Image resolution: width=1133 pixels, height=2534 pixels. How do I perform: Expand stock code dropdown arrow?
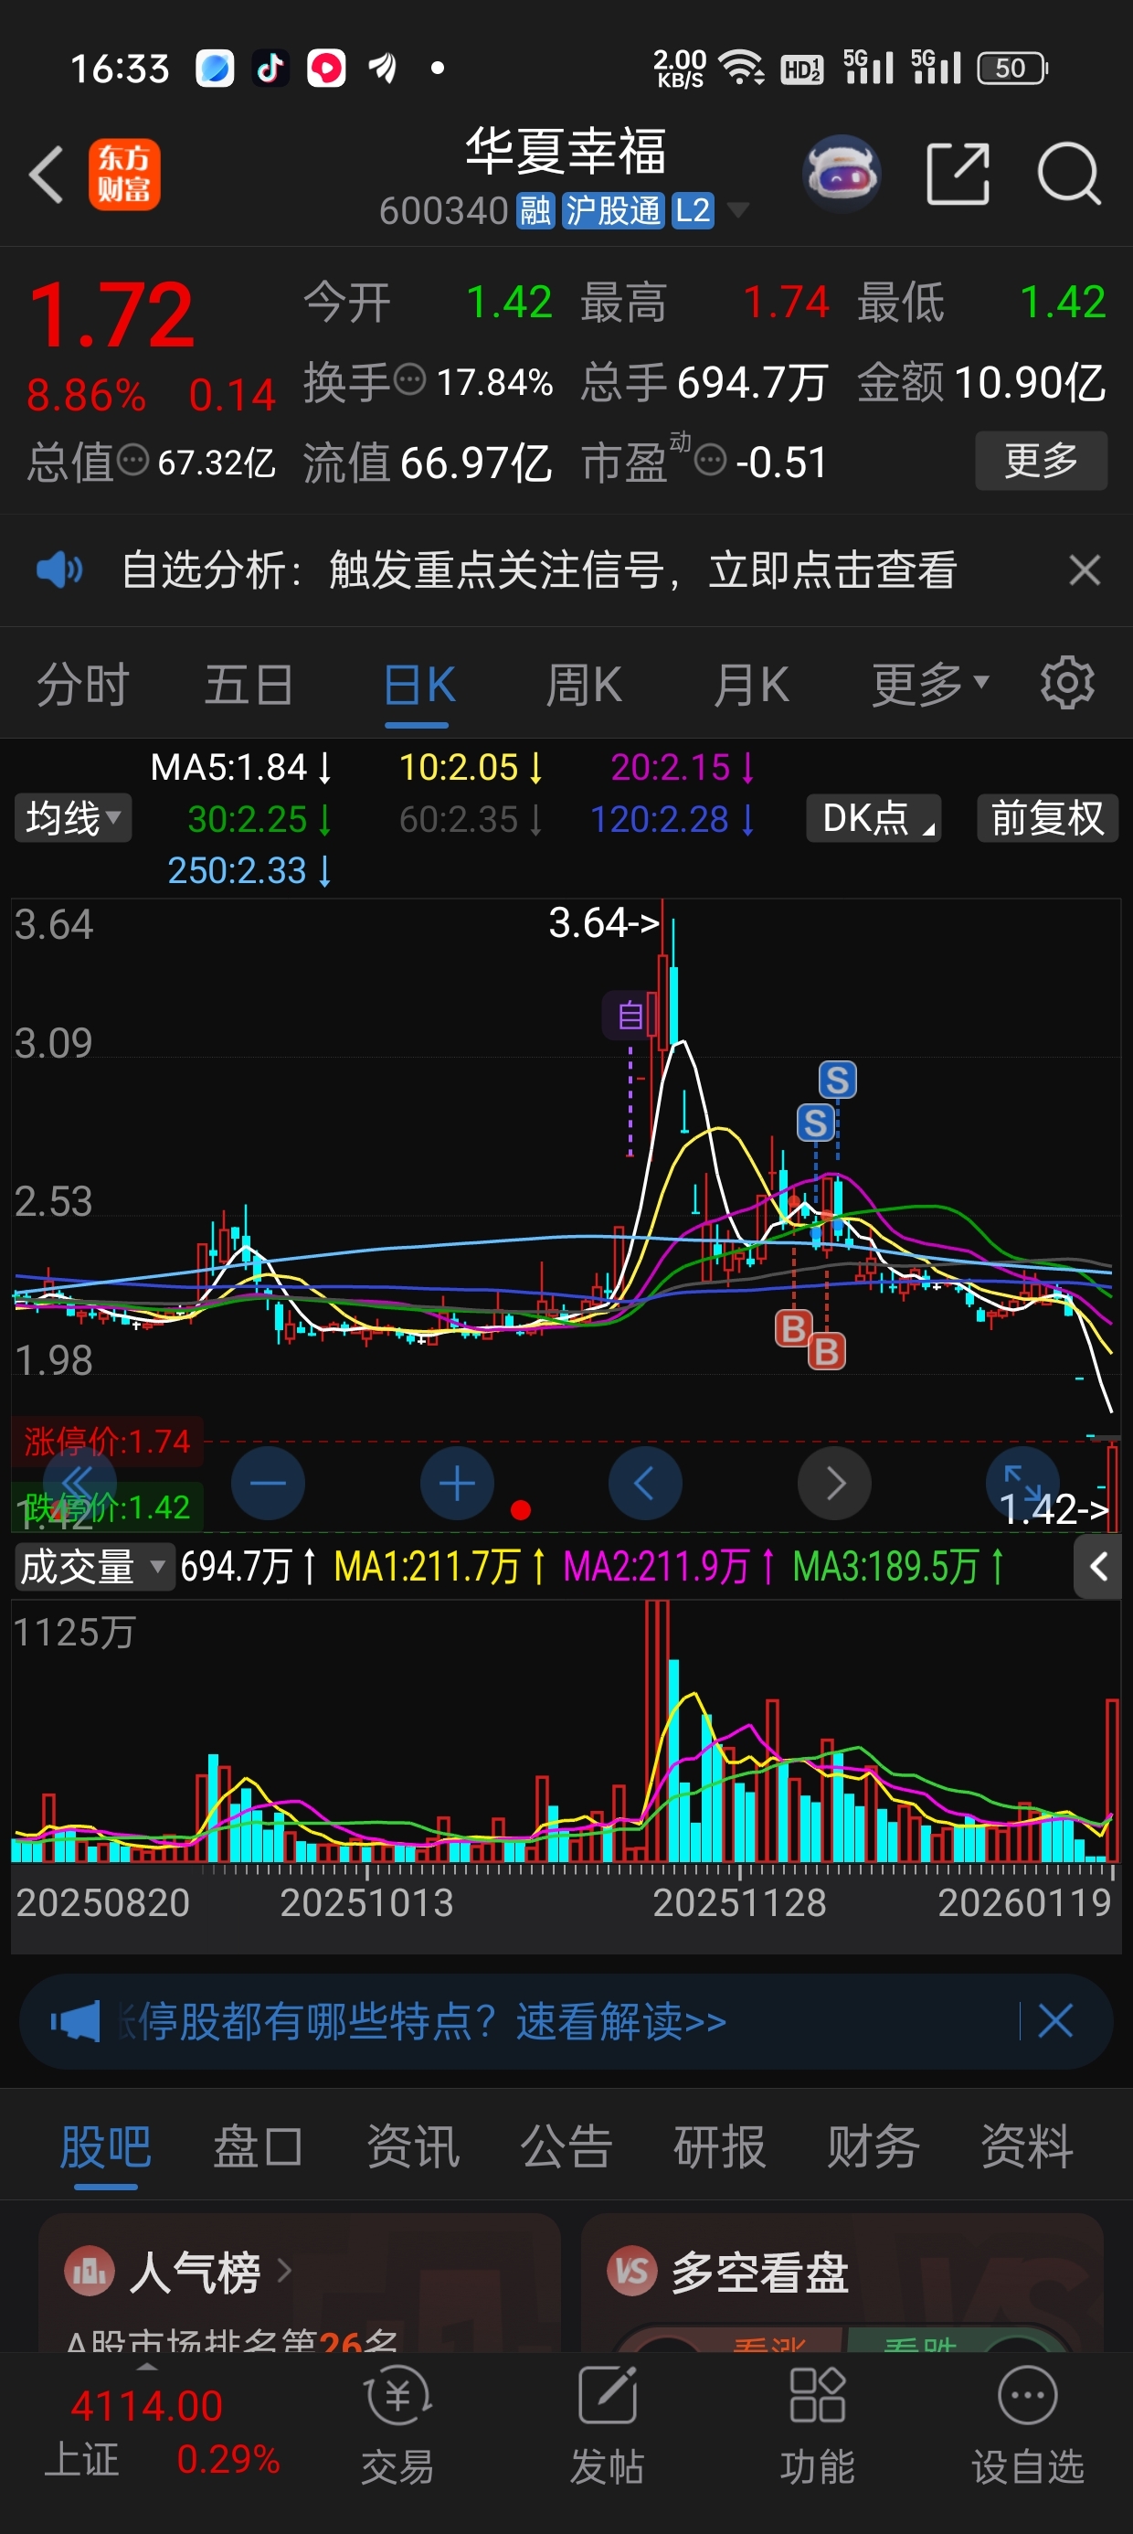(x=737, y=209)
